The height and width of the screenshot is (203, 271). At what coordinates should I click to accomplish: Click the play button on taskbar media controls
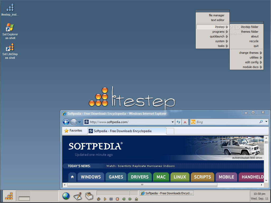(x=105, y=199)
